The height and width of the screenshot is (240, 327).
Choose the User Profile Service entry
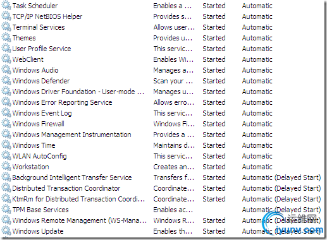[42, 49]
